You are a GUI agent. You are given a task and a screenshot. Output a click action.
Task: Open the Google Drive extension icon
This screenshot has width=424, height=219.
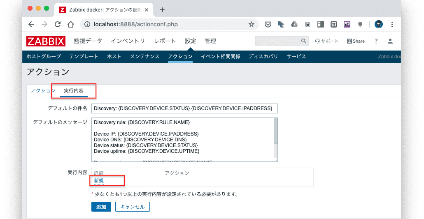coord(294,24)
